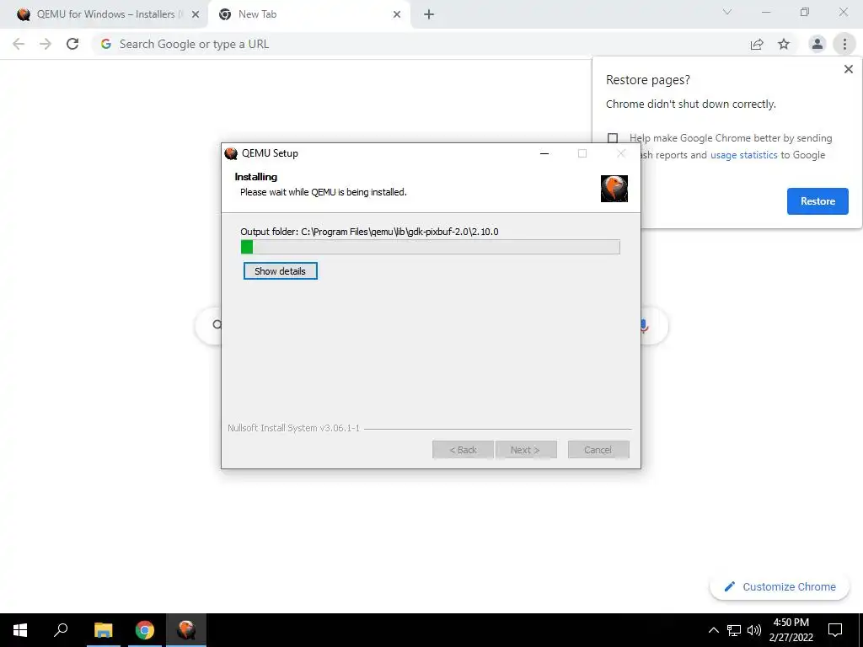The height and width of the screenshot is (647, 863).
Task: Close the QEMU for Windows tab
Action: tap(196, 15)
